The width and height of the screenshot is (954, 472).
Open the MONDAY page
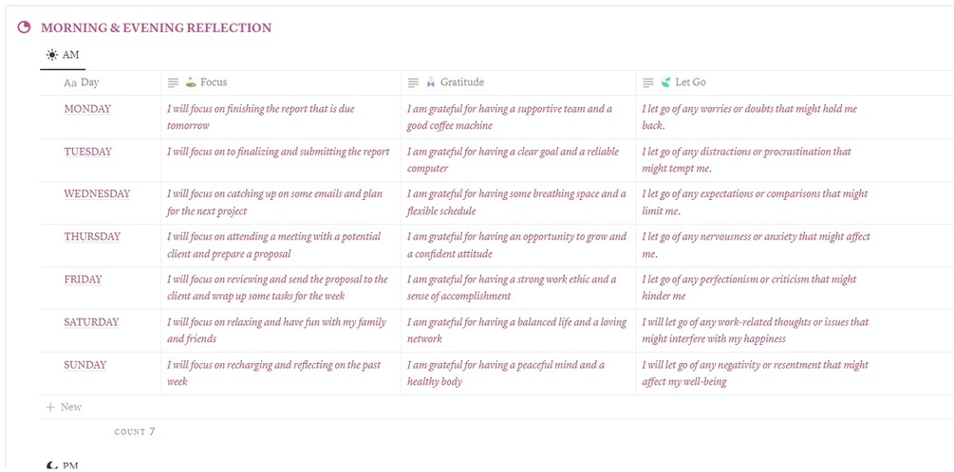coord(87,109)
